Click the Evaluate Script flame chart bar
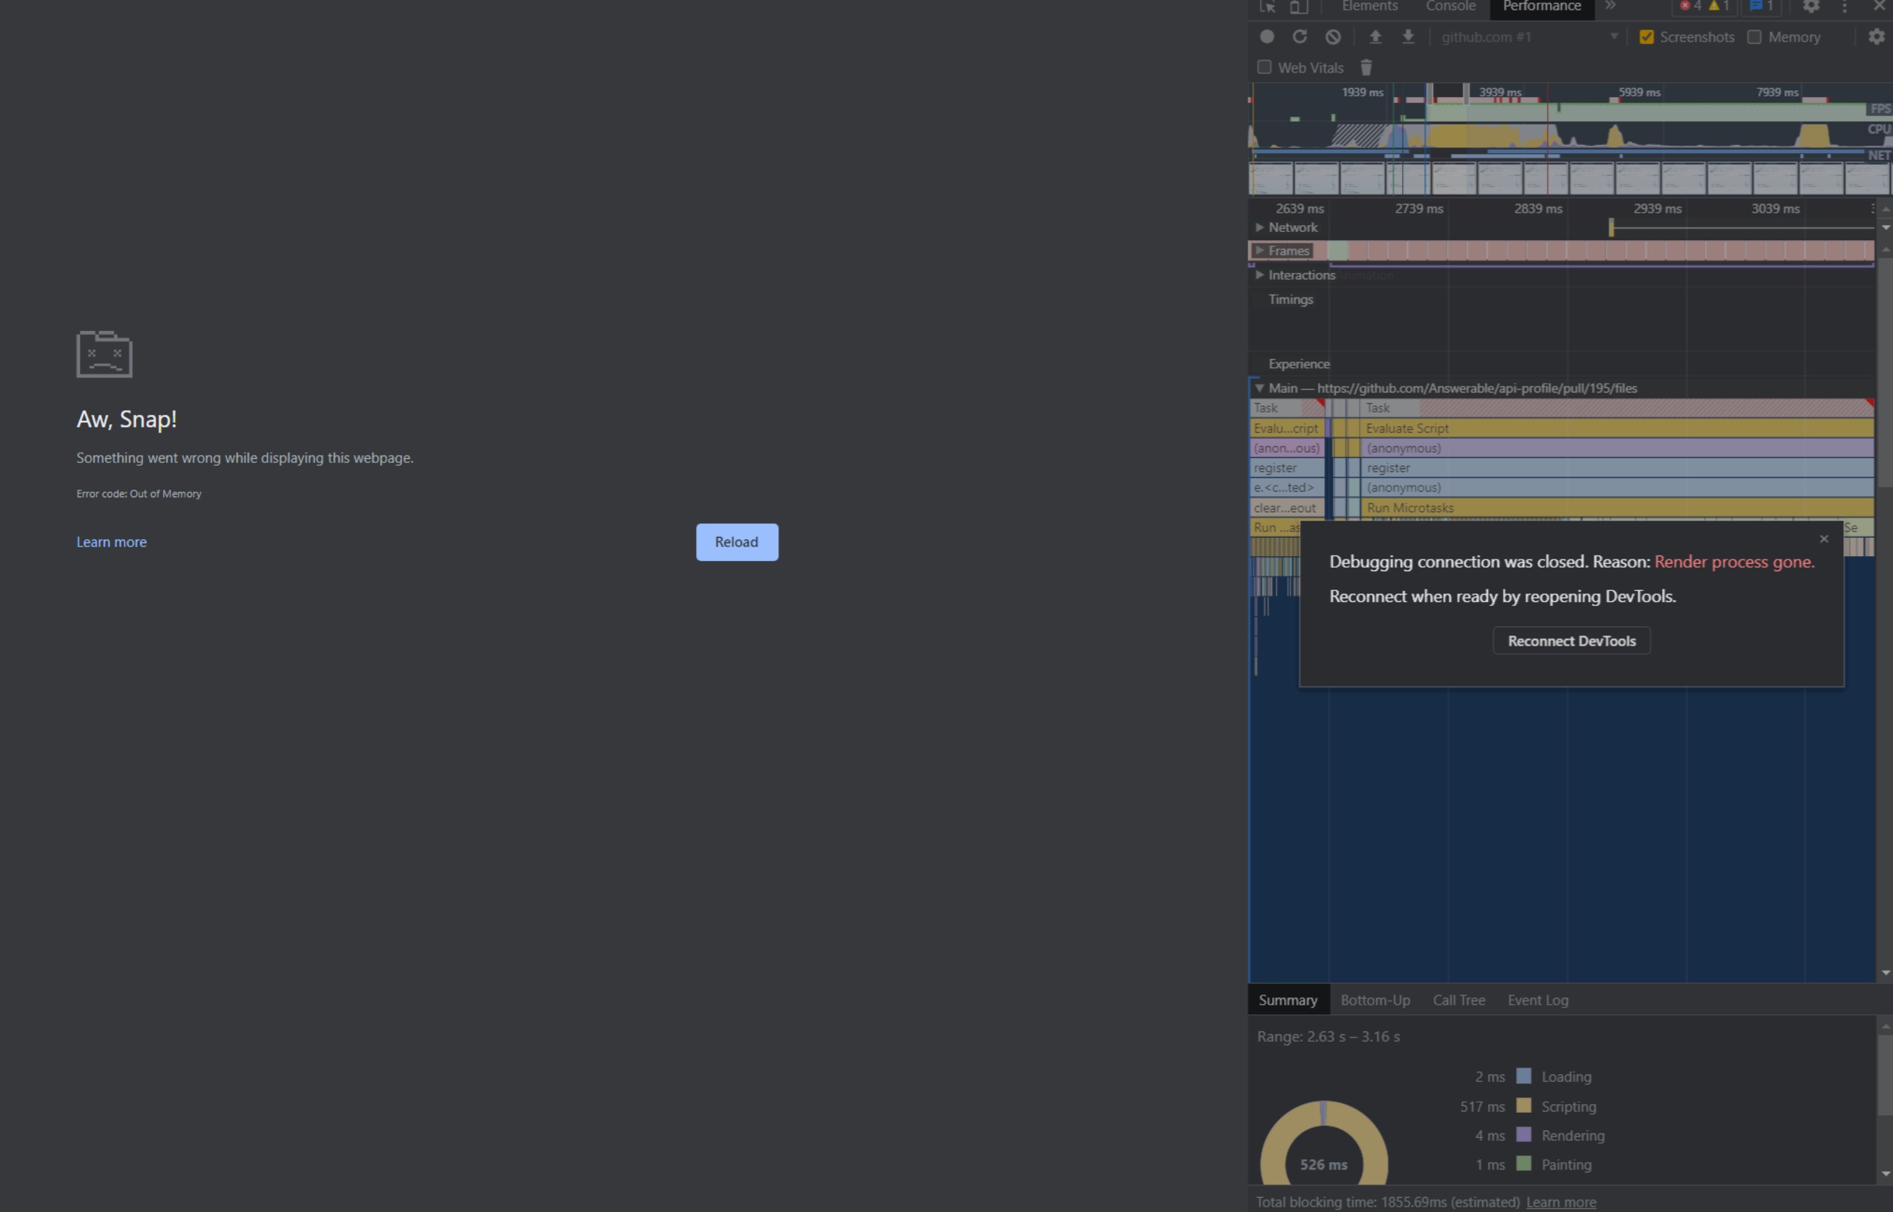Viewport: 1893px width, 1212px height. click(x=1617, y=429)
